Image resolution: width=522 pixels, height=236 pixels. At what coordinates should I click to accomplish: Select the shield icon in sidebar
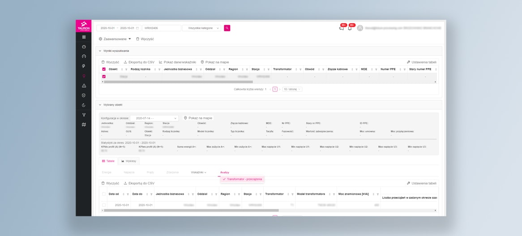[x=84, y=95]
